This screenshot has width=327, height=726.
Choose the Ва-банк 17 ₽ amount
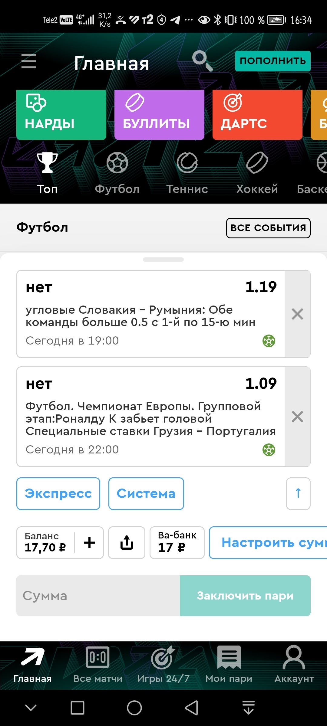(177, 543)
